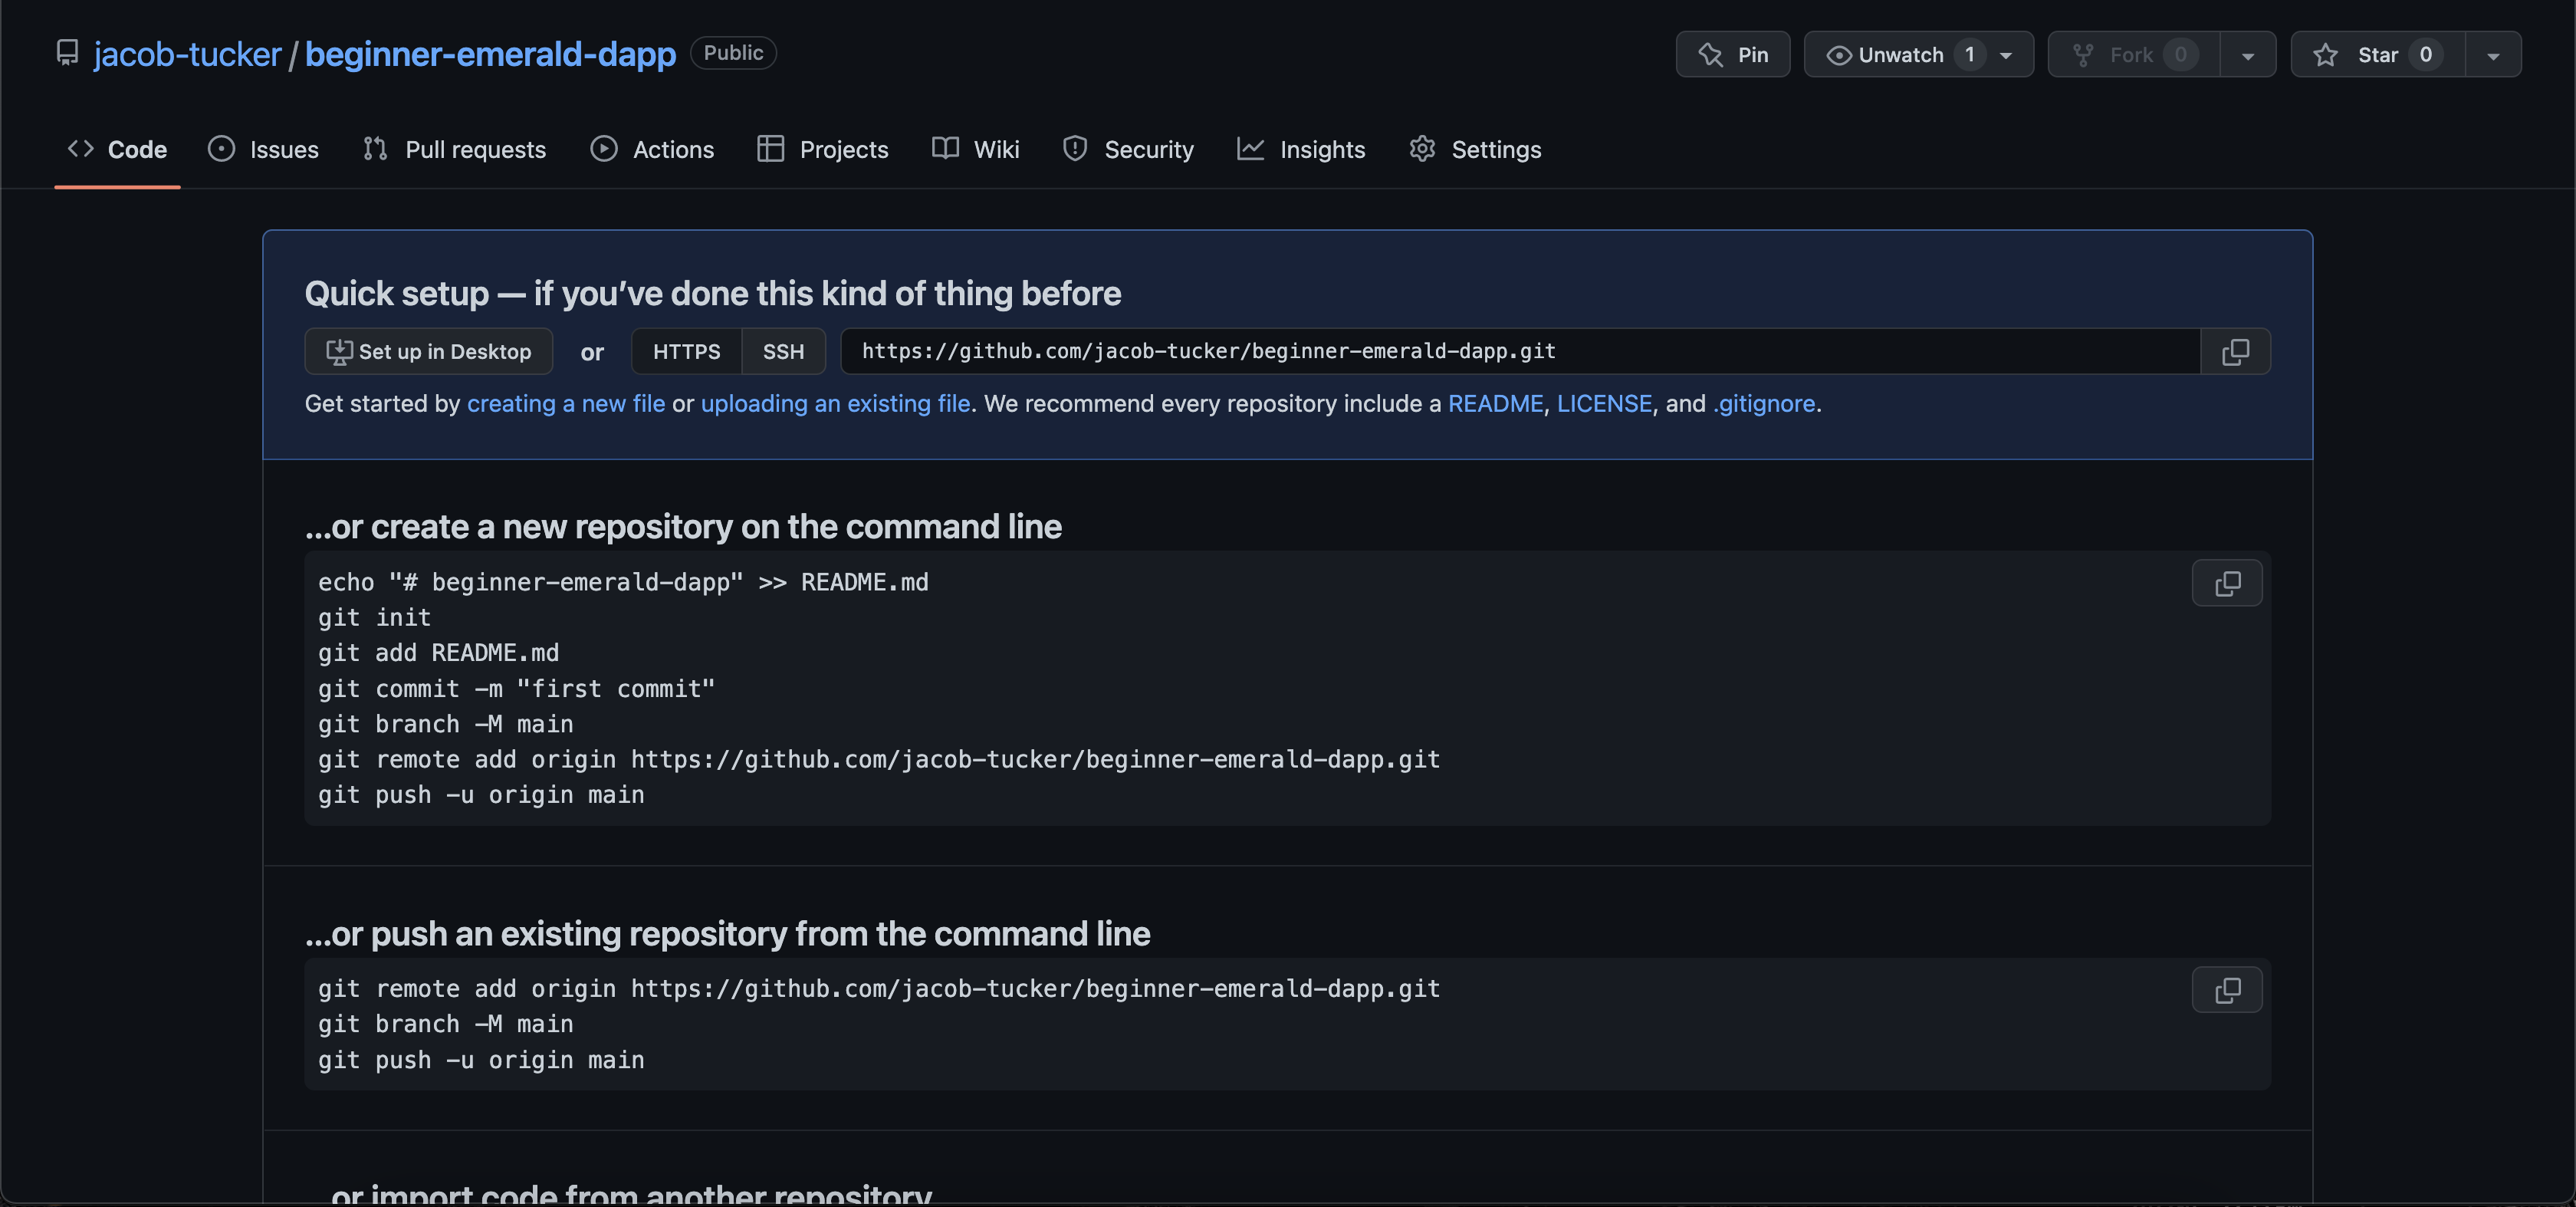Click the text 'echo "# beginner-emerald-dapp" >> README.md'
Screen dimensions: 2576x1207
(623, 582)
